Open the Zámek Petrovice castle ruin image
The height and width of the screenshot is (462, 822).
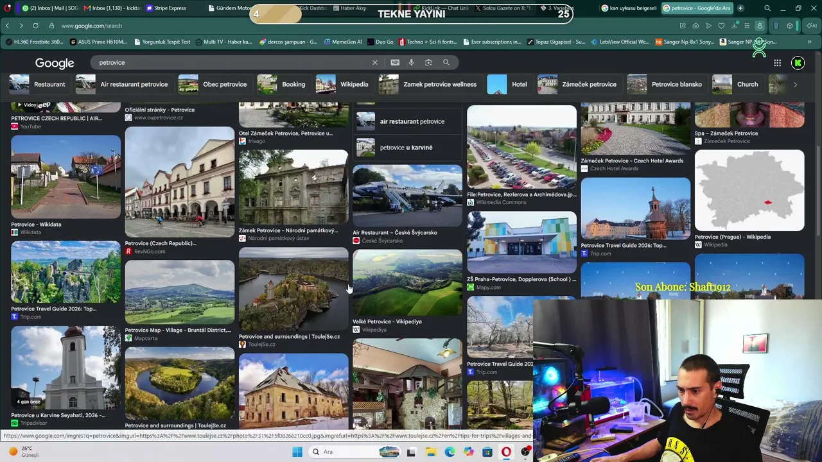293,187
